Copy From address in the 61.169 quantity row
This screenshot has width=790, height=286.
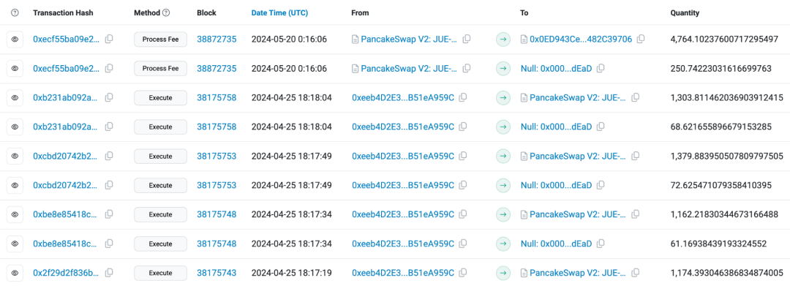[463, 244]
